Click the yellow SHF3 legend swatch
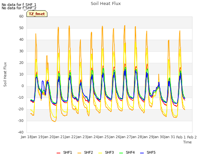This screenshot has height=159, width=212. 100,153
